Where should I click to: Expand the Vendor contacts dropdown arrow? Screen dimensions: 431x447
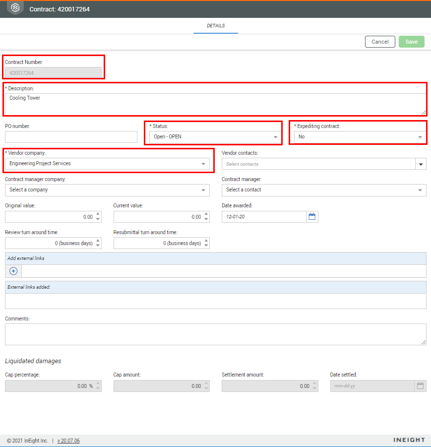pyautogui.click(x=421, y=164)
